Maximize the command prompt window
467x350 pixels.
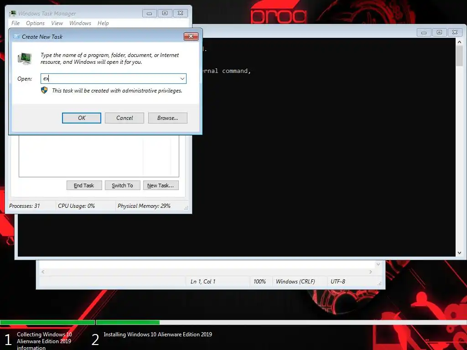(x=439, y=32)
